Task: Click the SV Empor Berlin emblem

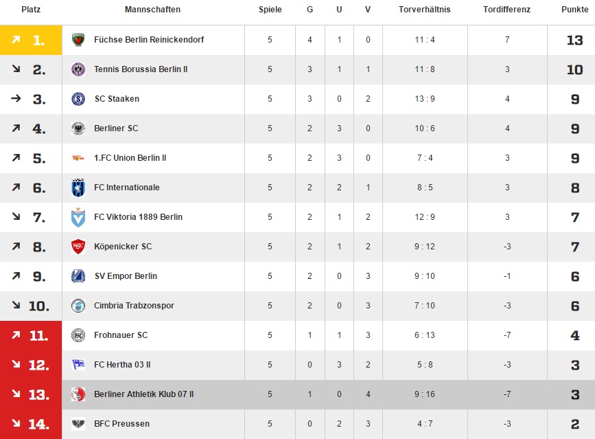Action: [x=78, y=276]
